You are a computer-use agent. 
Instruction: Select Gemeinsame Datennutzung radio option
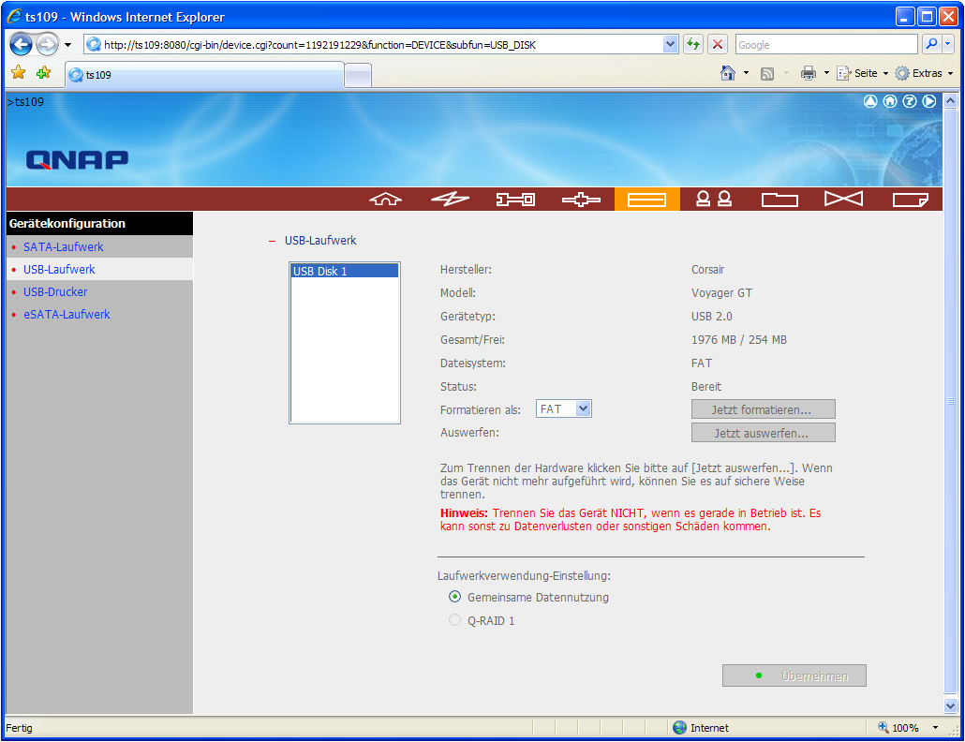(x=455, y=597)
